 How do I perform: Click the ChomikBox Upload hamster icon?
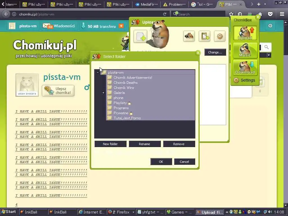(245, 33)
